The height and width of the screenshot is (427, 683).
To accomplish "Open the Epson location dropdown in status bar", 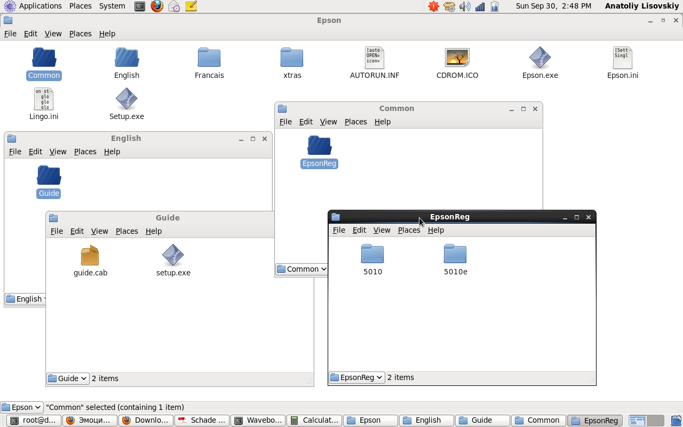I will (22, 407).
